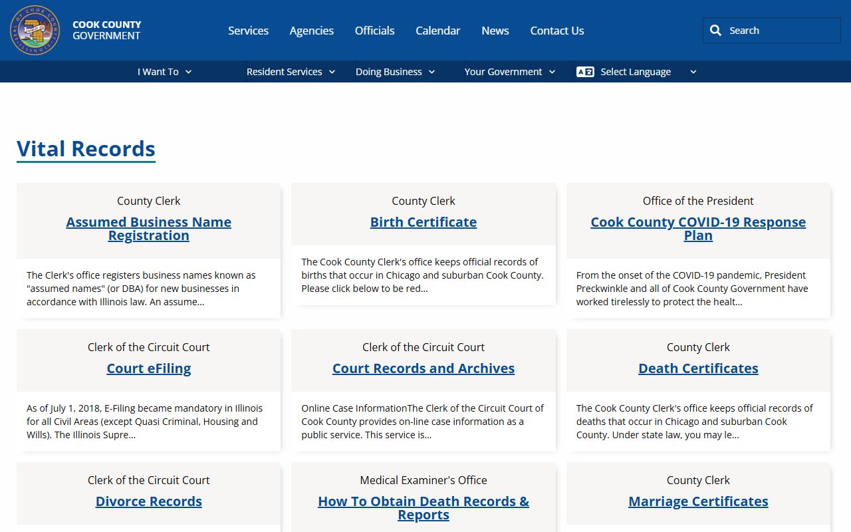Open the Services menu item
The width and height of the screenshot is (851, 532).
248,31
